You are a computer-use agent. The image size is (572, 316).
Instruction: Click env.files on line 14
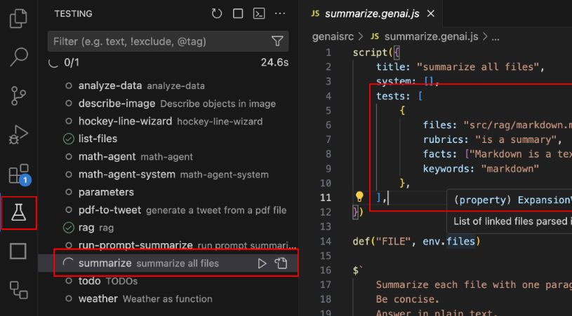tap(449, 241)
